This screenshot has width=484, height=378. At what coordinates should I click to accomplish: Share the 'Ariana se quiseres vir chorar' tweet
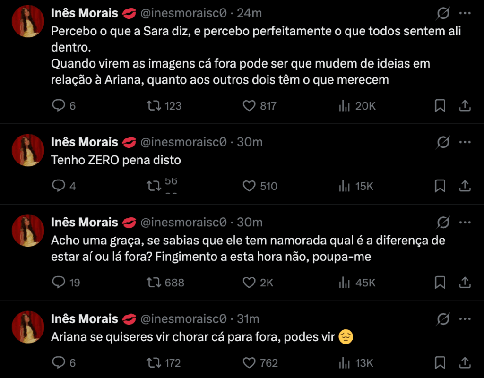[x=465, y=363]
